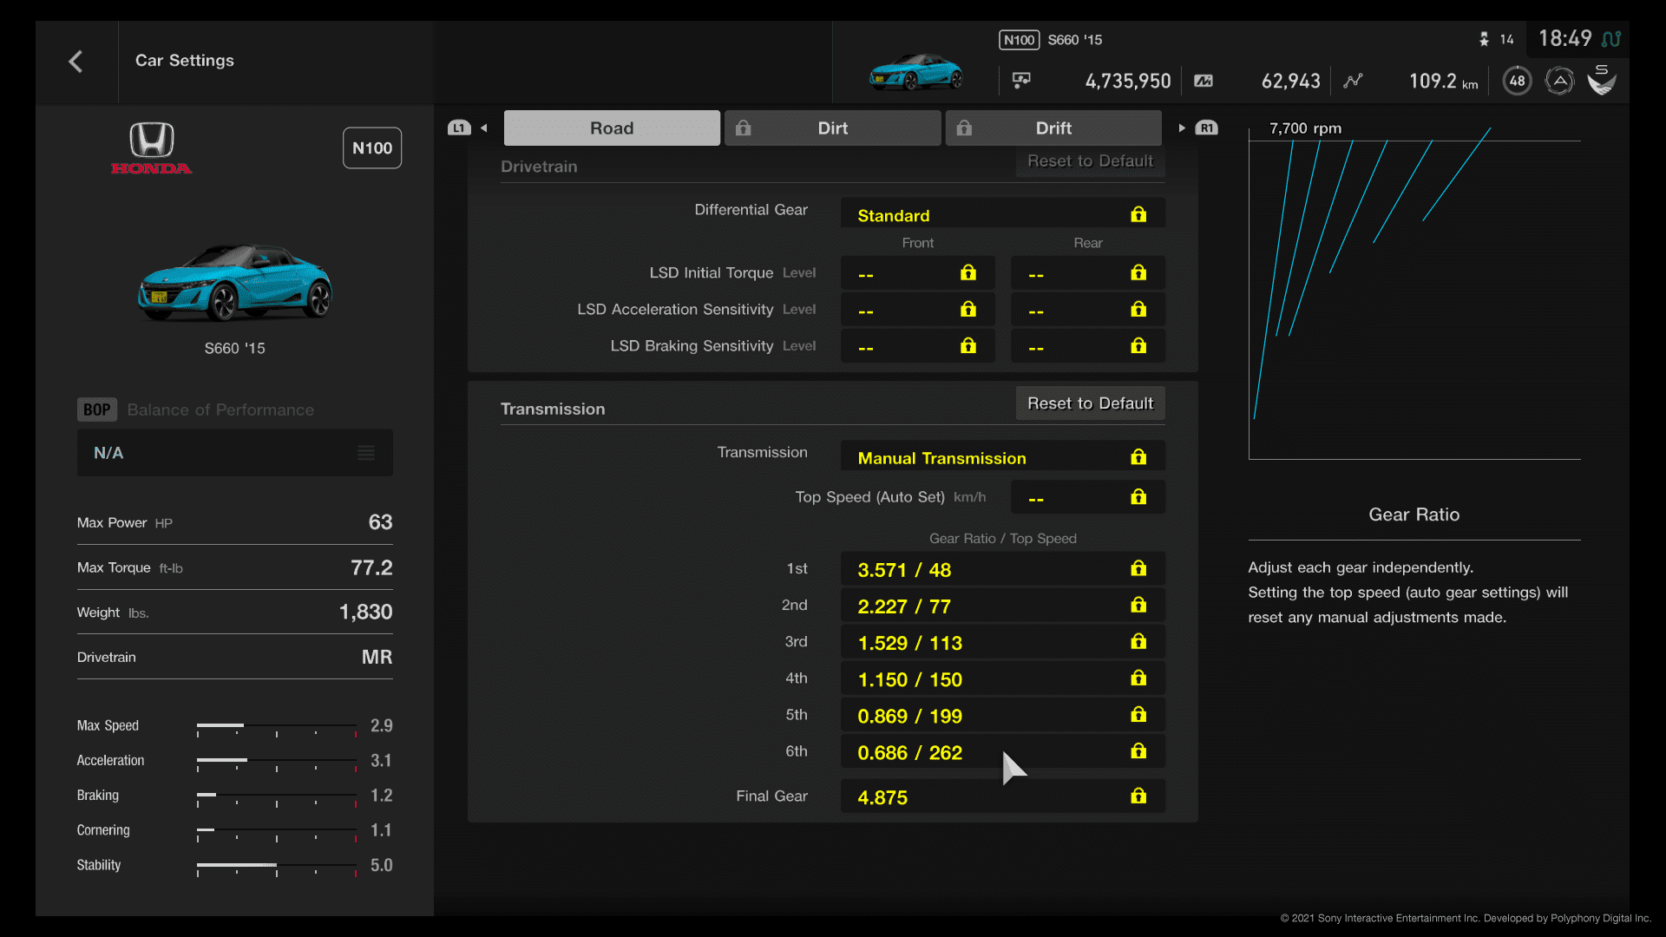Click the blue car thumbnail in top bar
1666x937 pixels.
coord(915,73)
